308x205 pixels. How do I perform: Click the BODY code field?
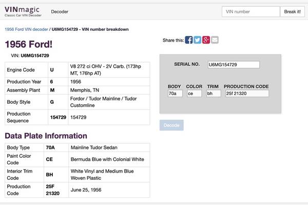175,94
